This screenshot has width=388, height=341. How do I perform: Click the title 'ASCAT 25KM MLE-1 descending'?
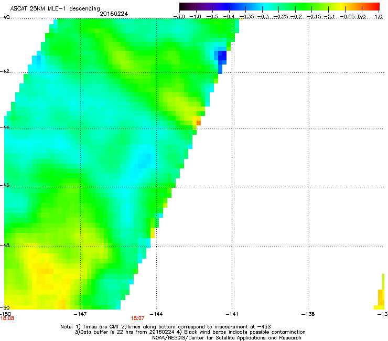coord(55,8)
